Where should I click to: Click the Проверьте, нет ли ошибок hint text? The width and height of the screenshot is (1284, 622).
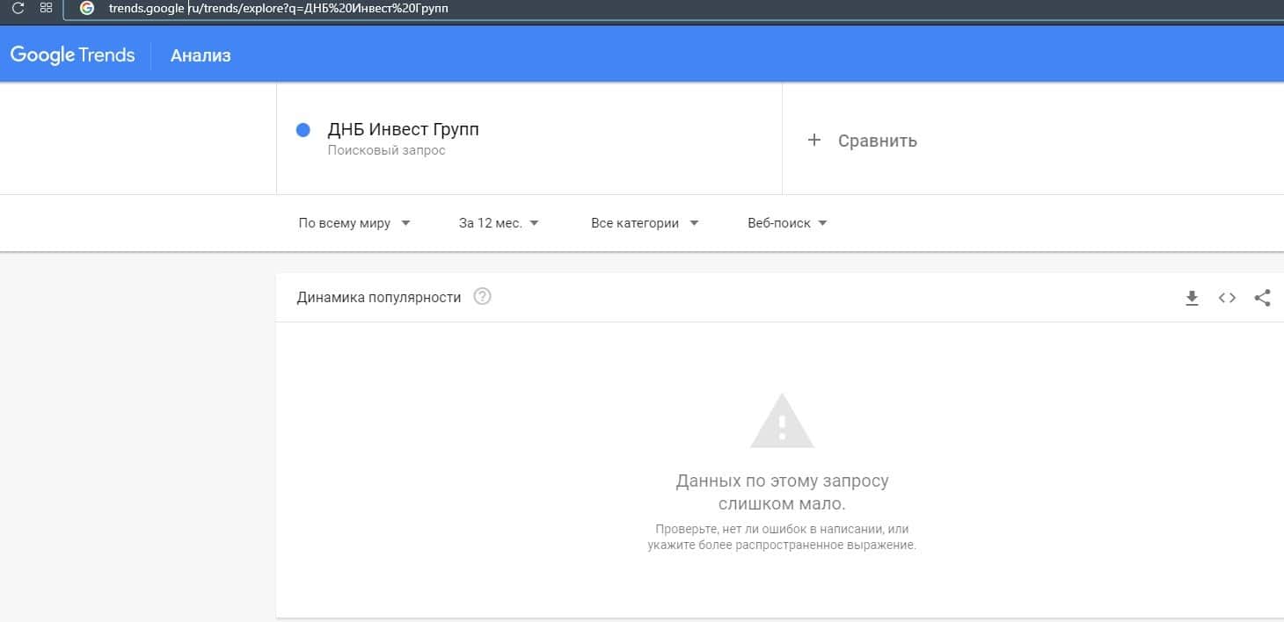(782, 537)
